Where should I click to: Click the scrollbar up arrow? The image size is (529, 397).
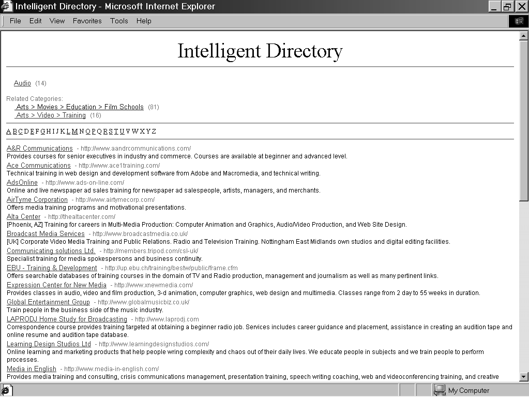(524, 36)
